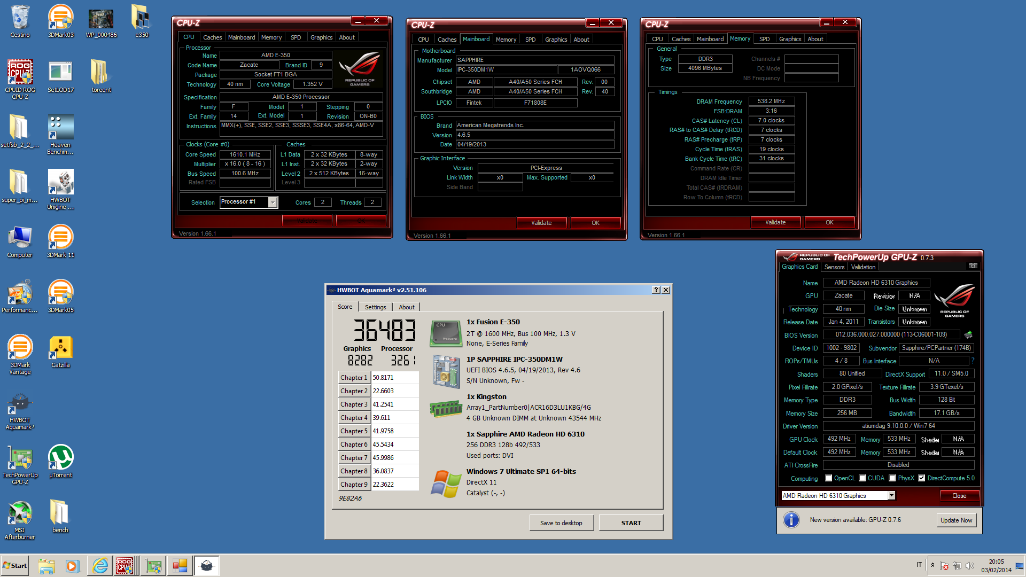Switch to Sensors tab in GPU-Z
This screenshot has width=1026, height=577.
click(x=834, y=267)
